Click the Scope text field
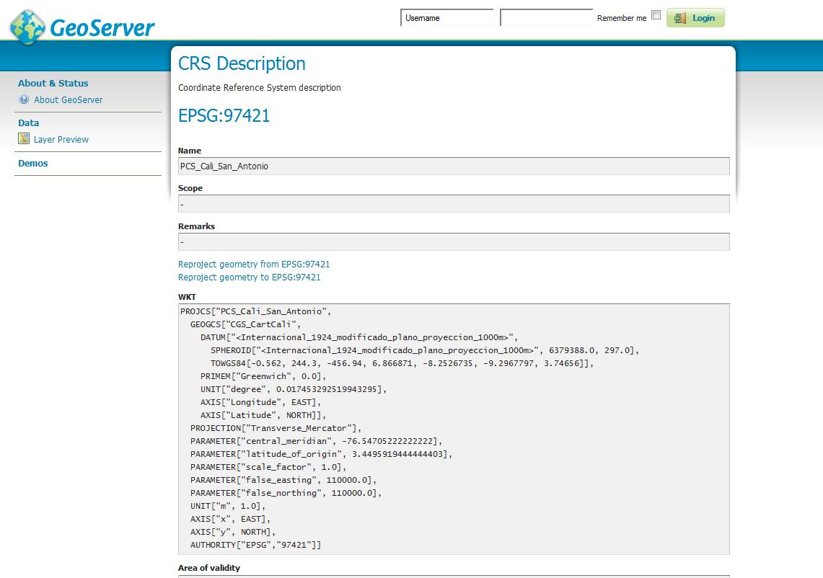 [x=453, y=203]
